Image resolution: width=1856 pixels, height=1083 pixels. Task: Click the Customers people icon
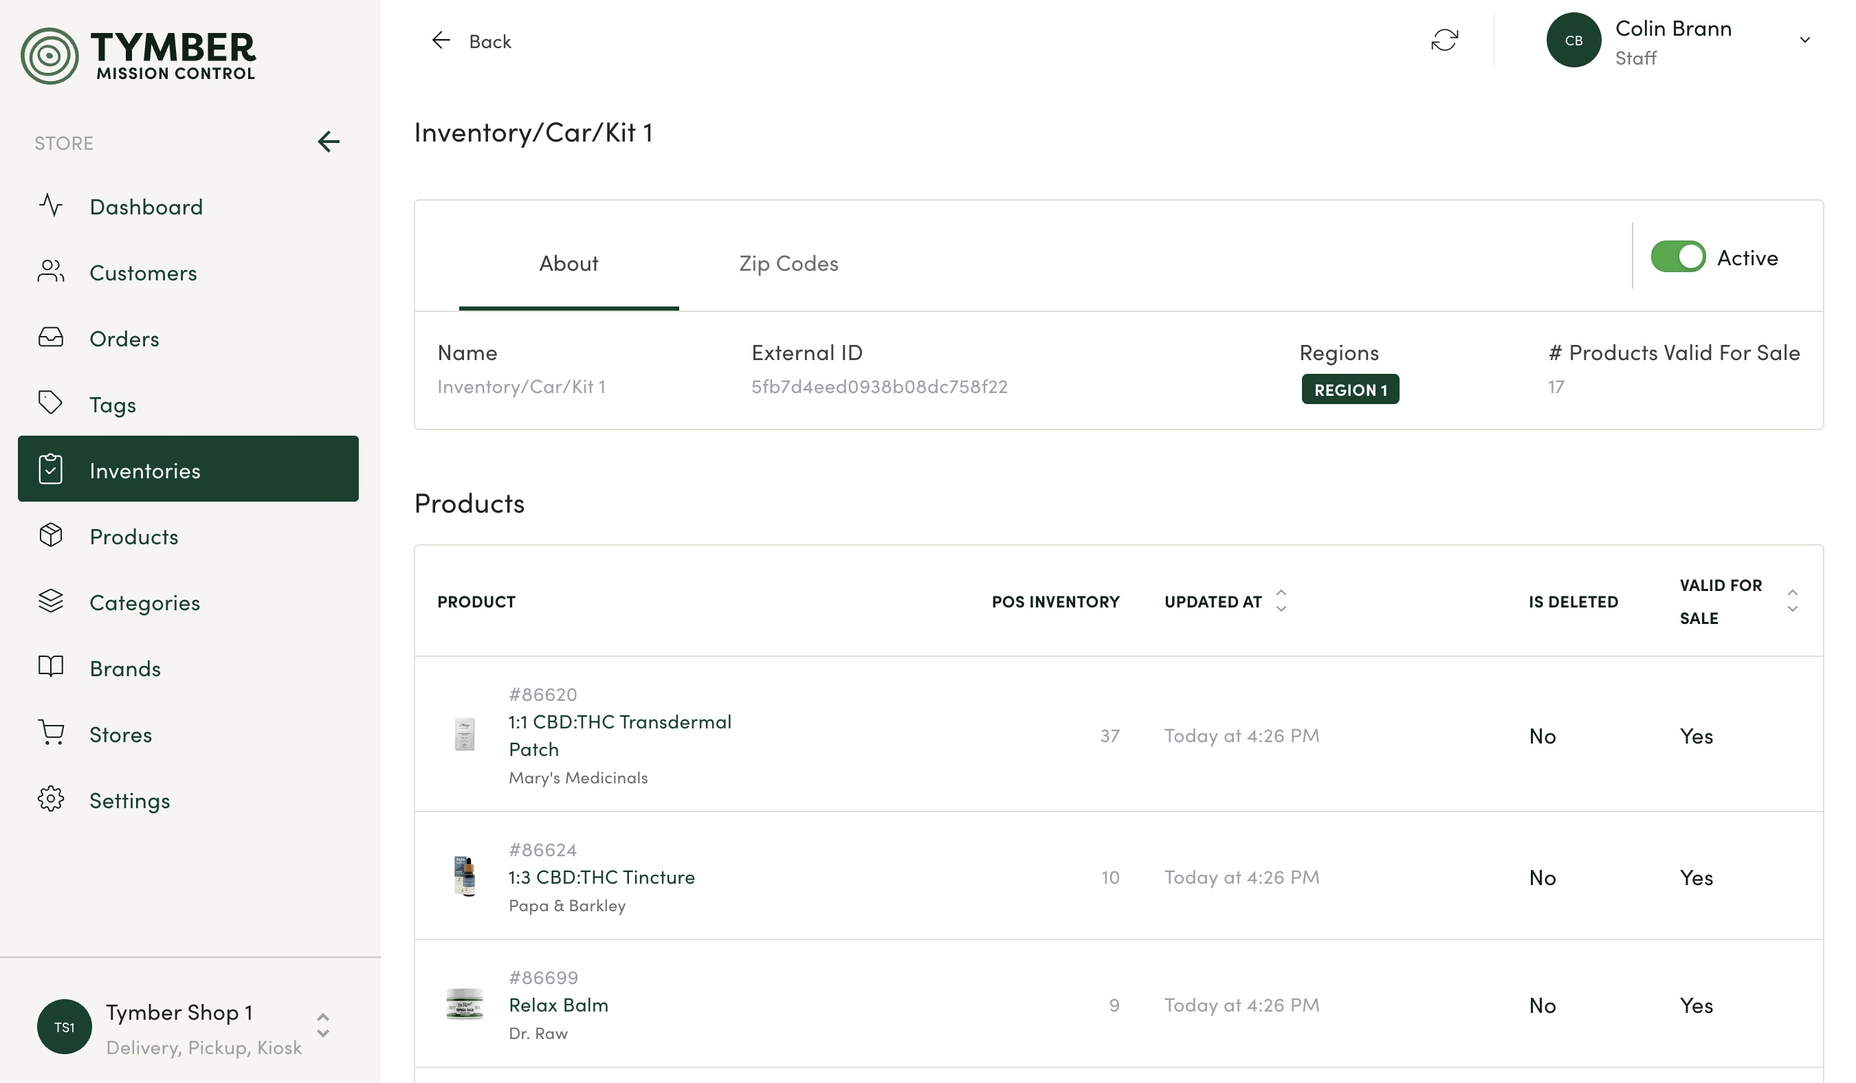click(51, 271)
